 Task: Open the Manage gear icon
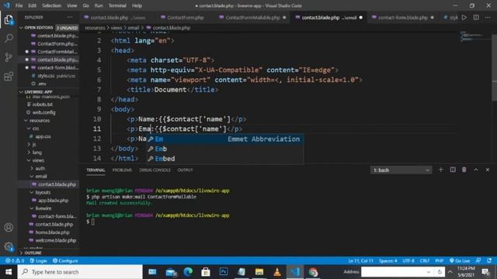click(x=9, y=246)
